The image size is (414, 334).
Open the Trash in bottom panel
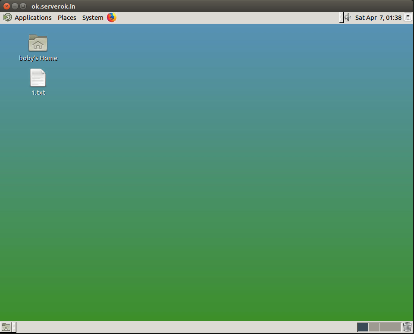pos(407,327)
